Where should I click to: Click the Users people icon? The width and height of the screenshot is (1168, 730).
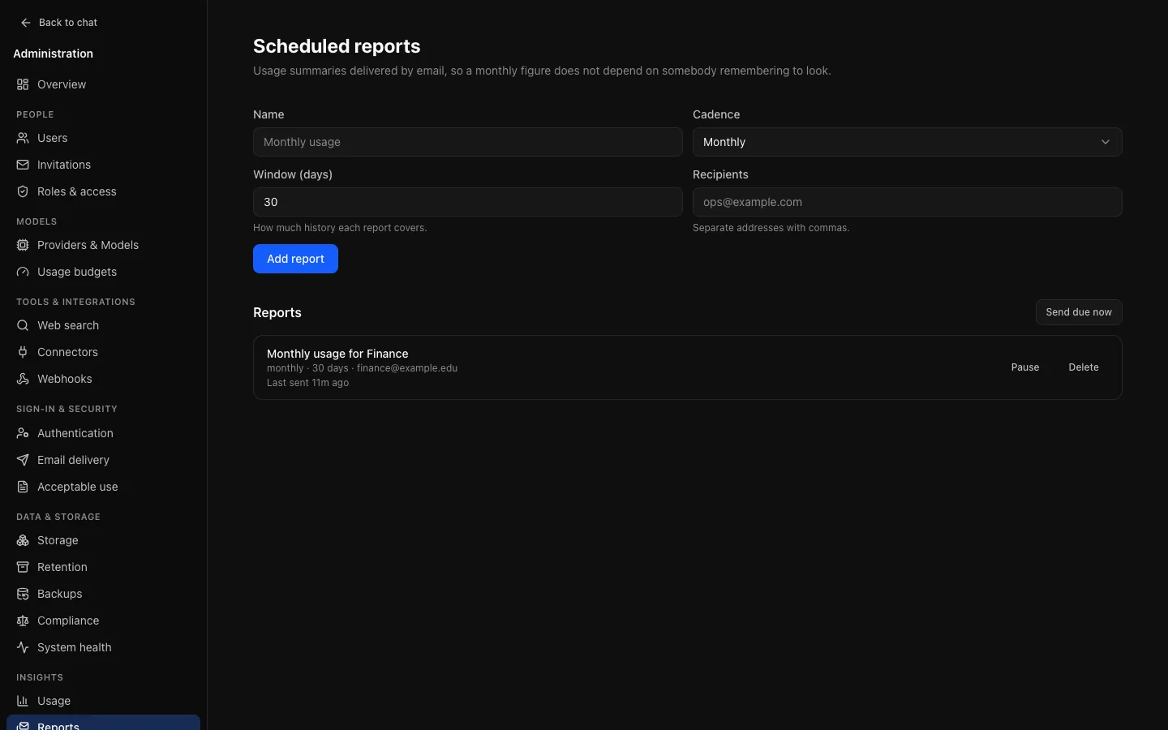coord(23,138)
